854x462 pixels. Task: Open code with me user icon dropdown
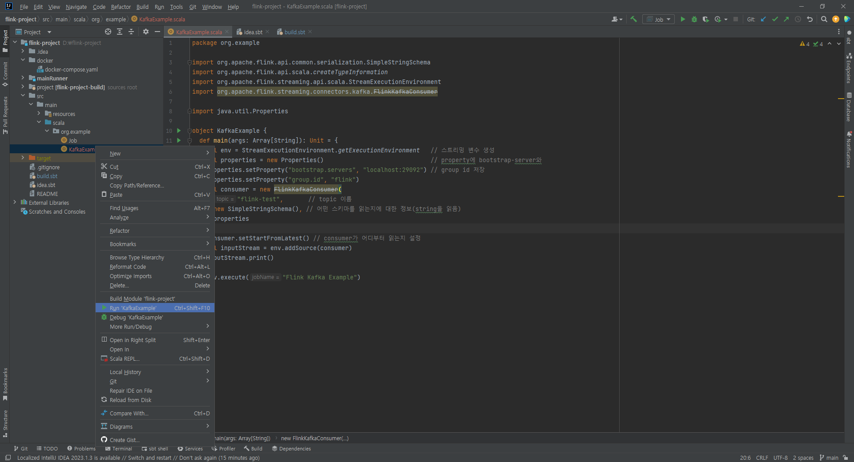coord(617,19)
